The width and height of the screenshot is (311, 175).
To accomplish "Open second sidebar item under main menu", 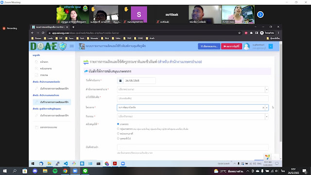I will point(46,69).
